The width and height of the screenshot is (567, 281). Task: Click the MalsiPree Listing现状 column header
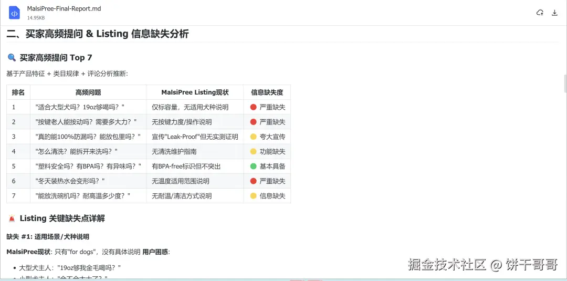pos(195,92)
